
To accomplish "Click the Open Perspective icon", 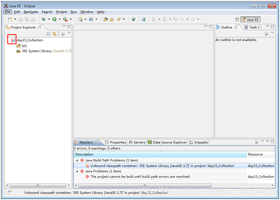I will click(x=237, y=20).
